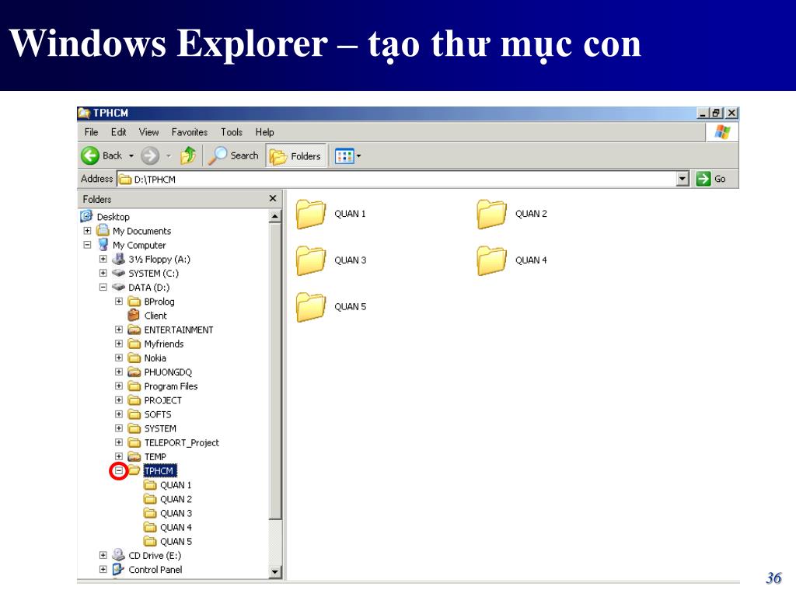Click TPHCM title bar folder icon

(x=84, y=113)
